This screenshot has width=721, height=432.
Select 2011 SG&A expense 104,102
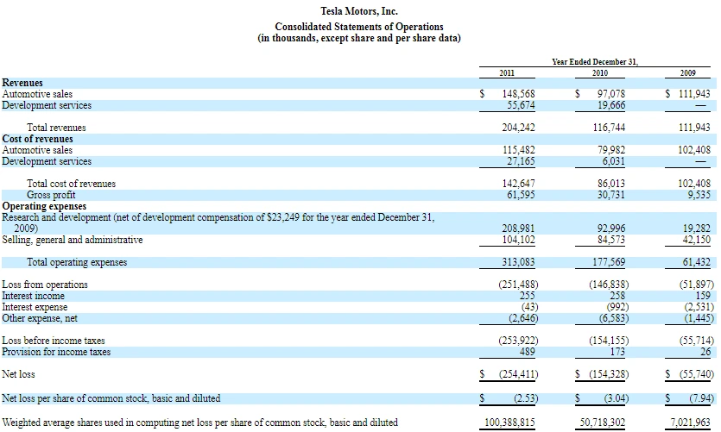(519, 240)
